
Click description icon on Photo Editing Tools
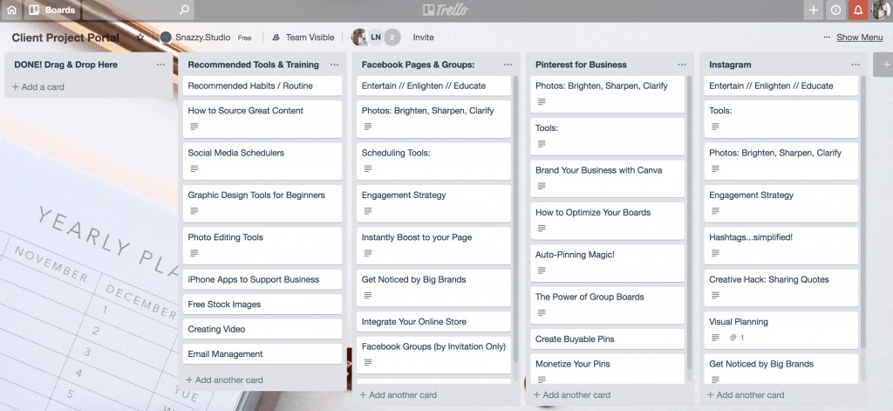pyautogui.click(x=194, y=253)
